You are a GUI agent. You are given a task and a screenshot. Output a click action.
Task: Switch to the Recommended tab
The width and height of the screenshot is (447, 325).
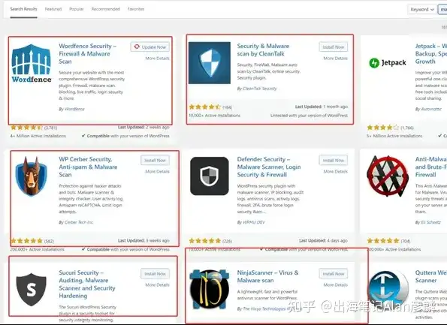(x=106, y=9)
